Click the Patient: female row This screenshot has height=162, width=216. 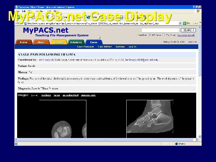106,66
